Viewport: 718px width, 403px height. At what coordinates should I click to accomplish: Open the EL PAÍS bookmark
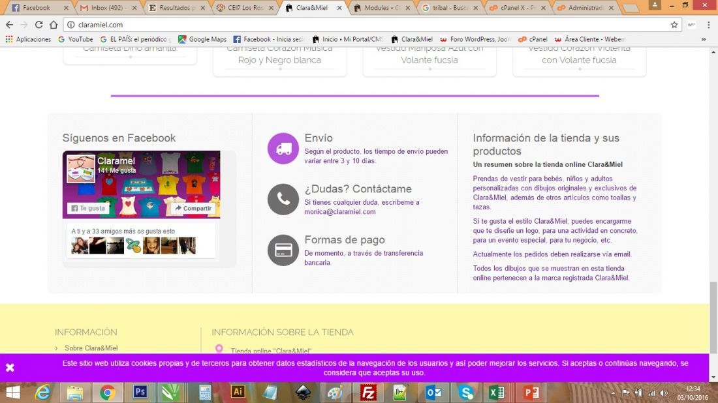136,39
